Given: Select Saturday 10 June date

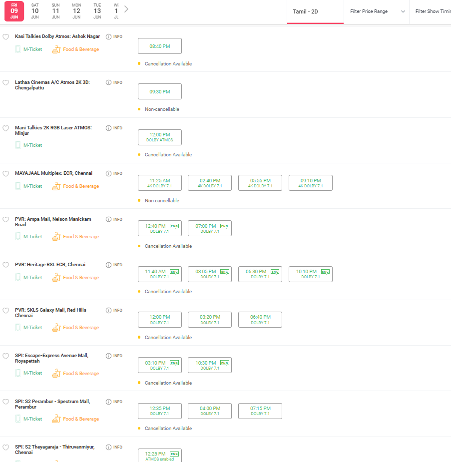Looking at the screenshot, I should tap(35, 11).
